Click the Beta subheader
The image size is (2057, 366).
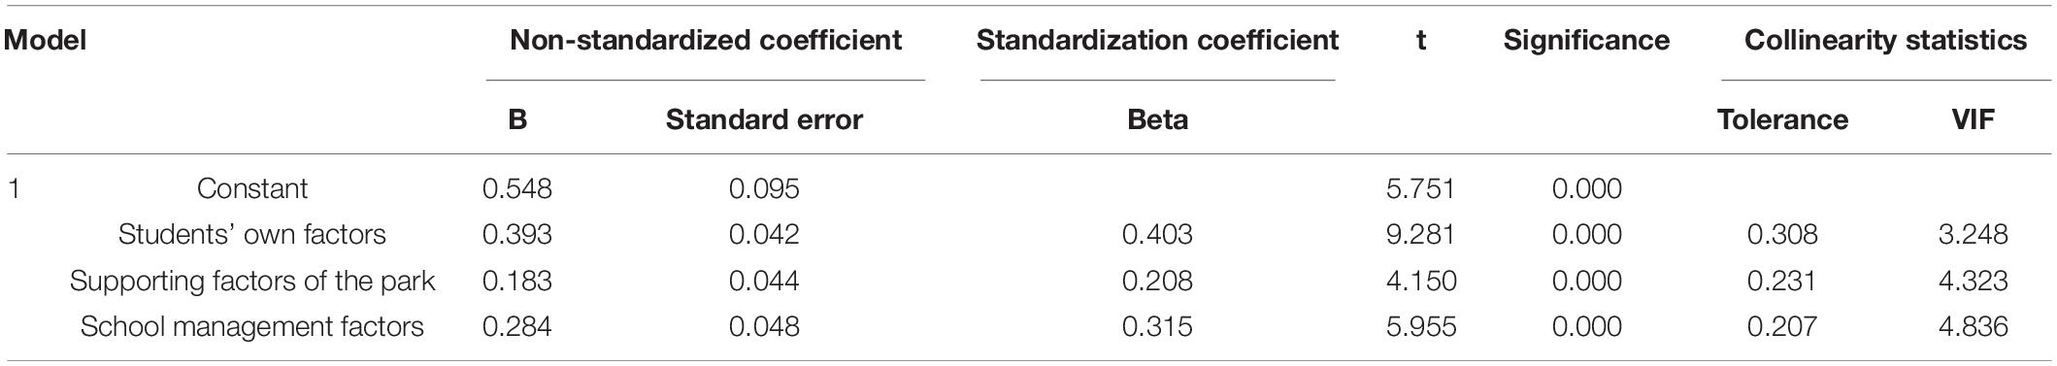click(1157, 120)
